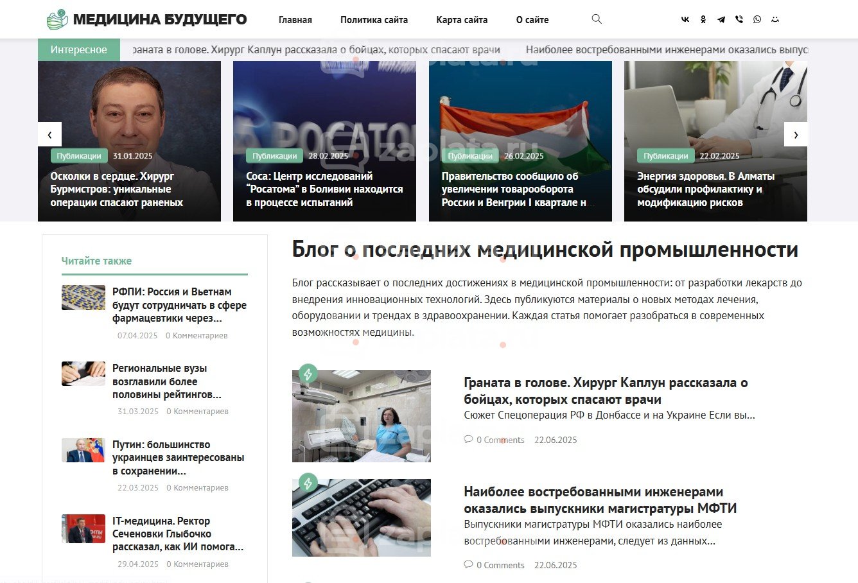Open sidebar article IT-медицина. Ректор Сеченовки
This screenshot has width=858, height=583.
[178, 534]
